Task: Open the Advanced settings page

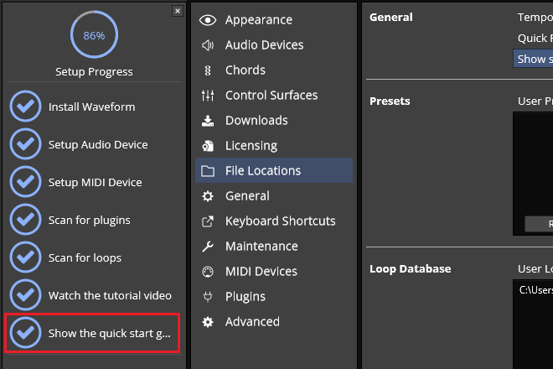Action: click(x=252, y=322)
